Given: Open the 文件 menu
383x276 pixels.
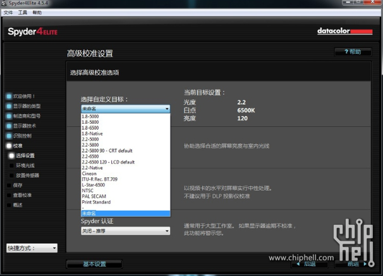Looking at the screenshot, I should tap(8, 13).
